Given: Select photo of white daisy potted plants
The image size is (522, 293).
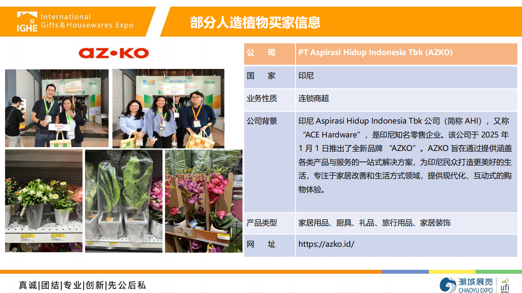Looking at the screenshot, I should 44,201.
